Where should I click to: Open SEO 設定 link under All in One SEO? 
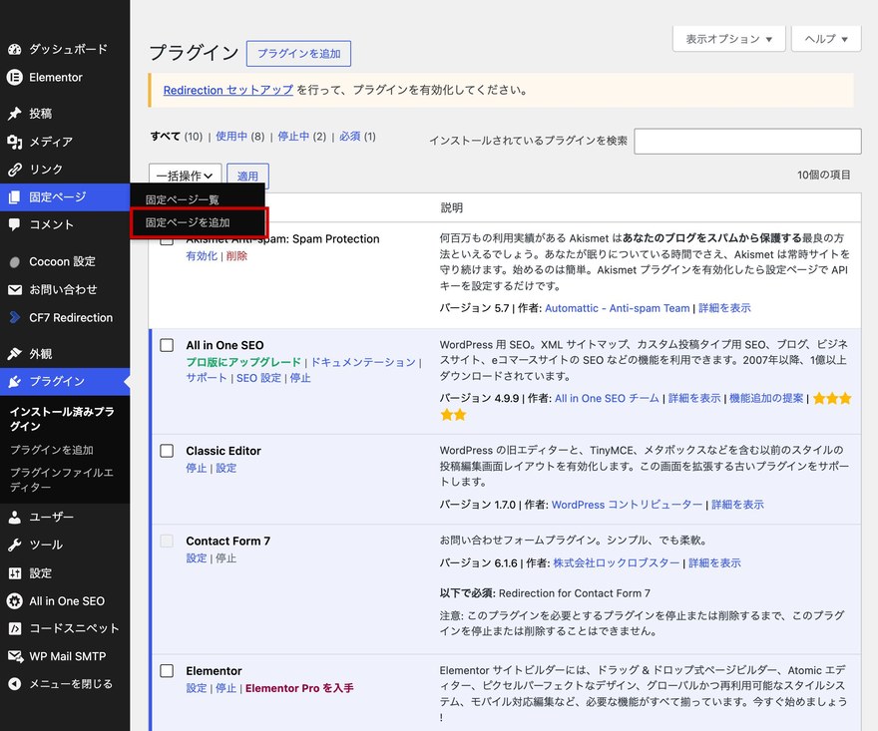[x=258, y=378]
